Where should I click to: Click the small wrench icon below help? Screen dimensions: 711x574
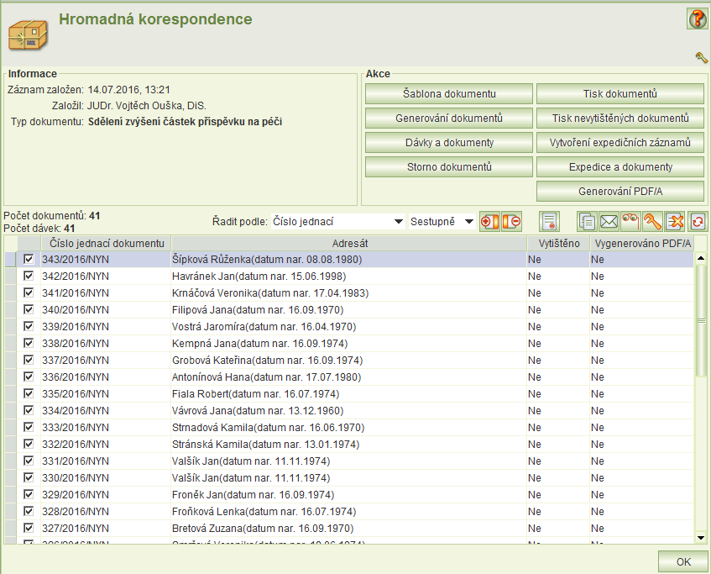coord(702,57)
